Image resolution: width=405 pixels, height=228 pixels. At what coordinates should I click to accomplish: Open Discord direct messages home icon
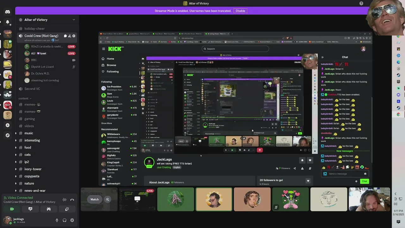(8, 12)
